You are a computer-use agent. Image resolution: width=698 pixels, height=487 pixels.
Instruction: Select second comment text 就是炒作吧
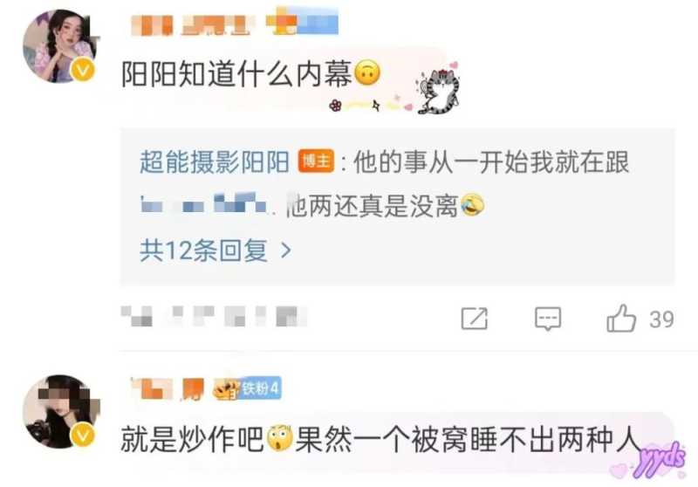click(193, 438)
